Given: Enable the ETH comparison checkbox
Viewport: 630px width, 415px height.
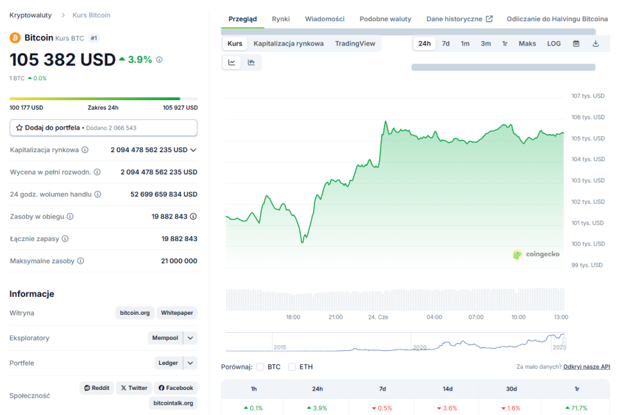Looking at the screenshot, I should (292, 367).
